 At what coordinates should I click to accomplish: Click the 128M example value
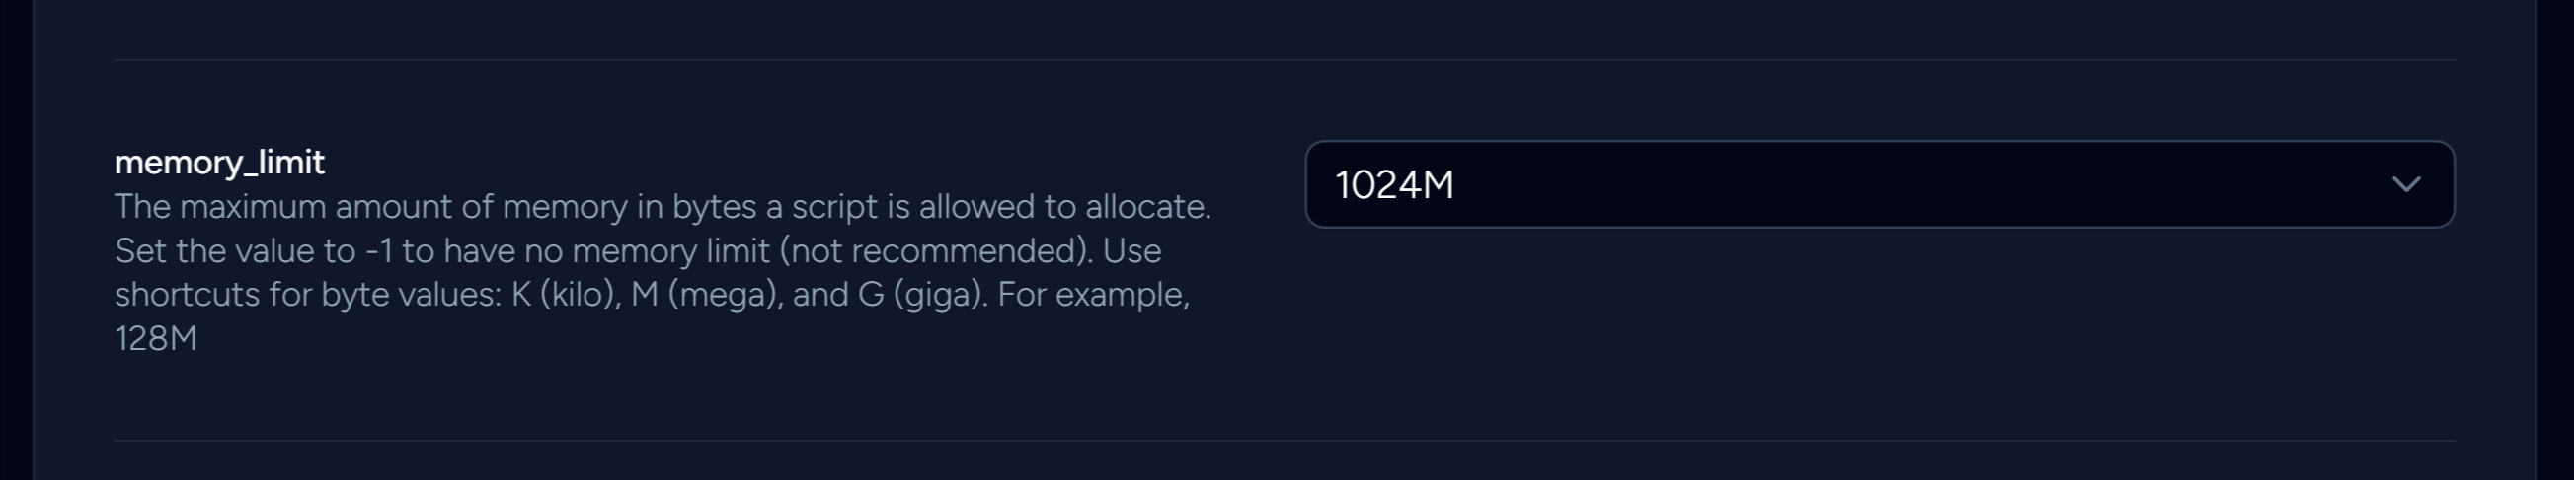156,339
